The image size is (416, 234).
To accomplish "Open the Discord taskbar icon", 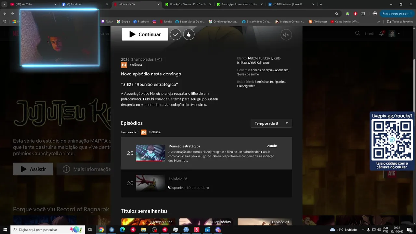I will point(218,230).
